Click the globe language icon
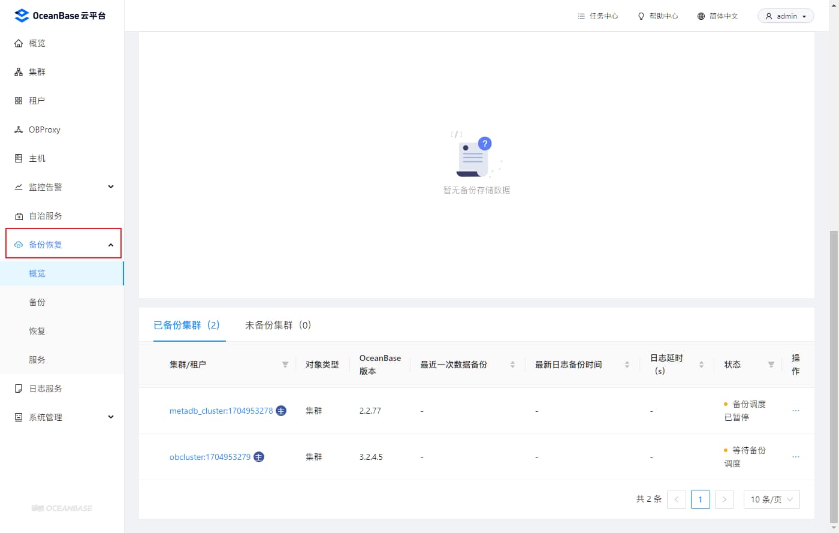839x533 pixels. pos(701,16)
